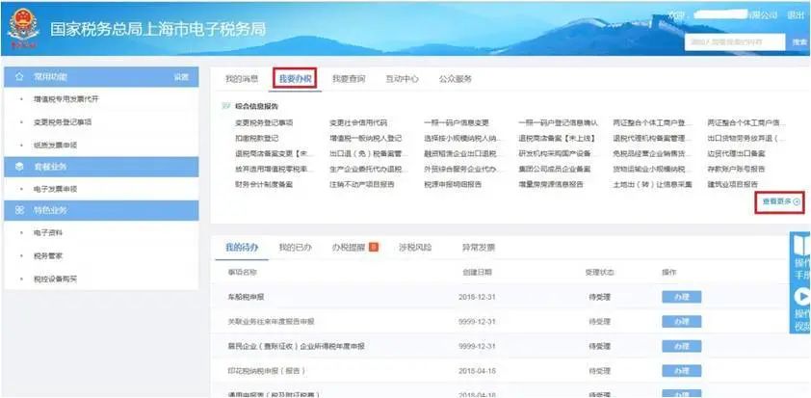Image resolution: width=811 pixels, height=398 pixels.
Task: Open 退税代理机构备案管理 link
Action: (652, 138)
